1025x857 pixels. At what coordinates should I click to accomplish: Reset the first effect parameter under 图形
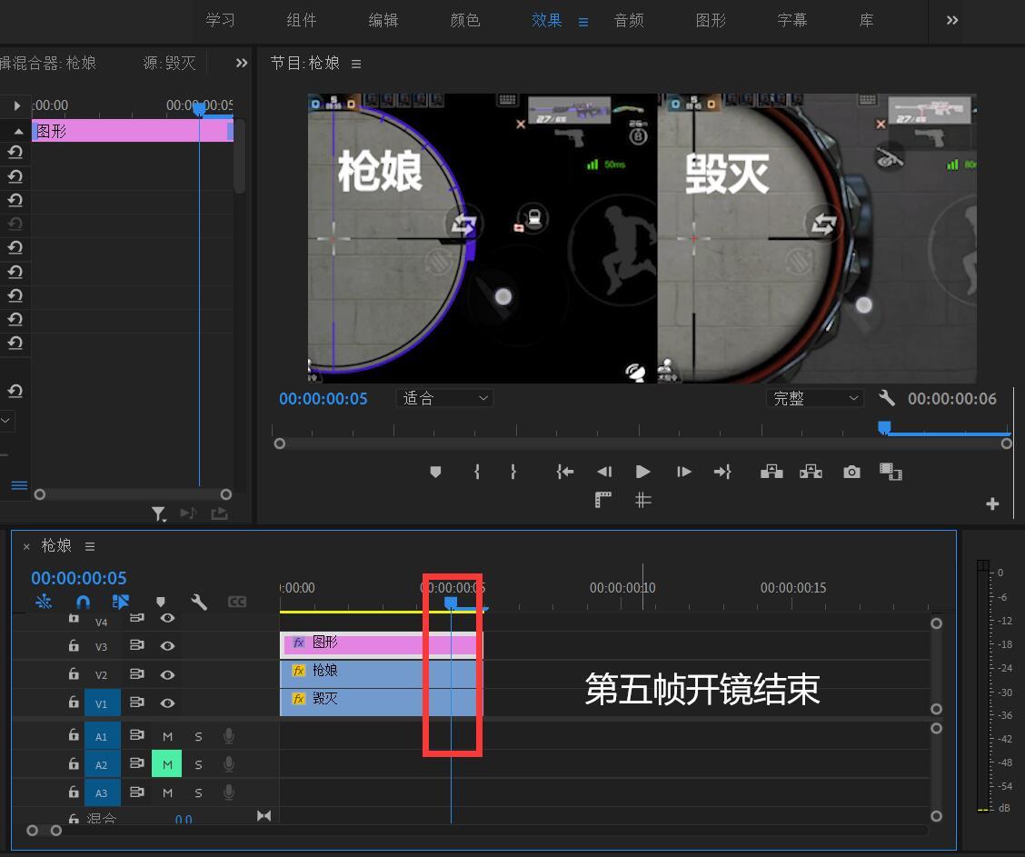point(15,153)
